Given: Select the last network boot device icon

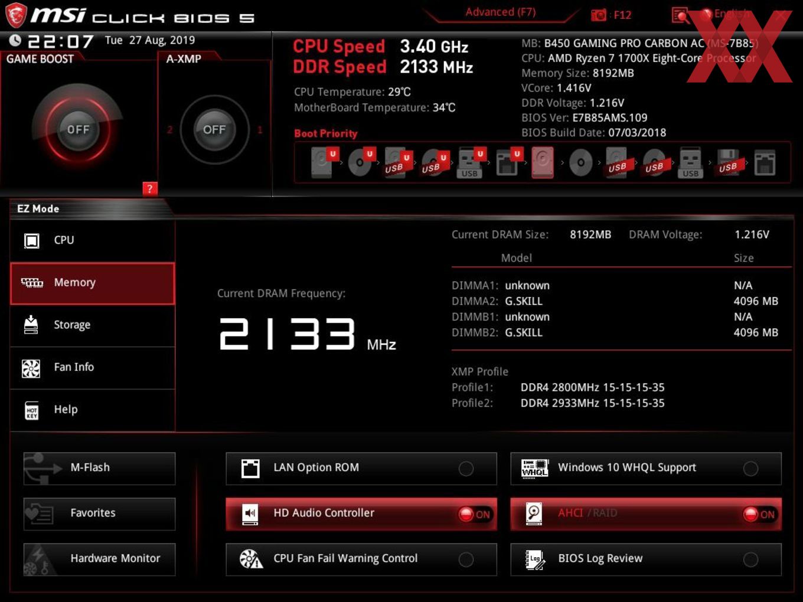Looking at the screenshot, I should [765, 162].
